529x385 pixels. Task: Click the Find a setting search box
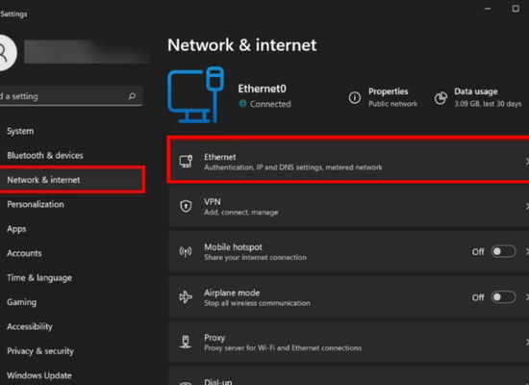point(70,96)
